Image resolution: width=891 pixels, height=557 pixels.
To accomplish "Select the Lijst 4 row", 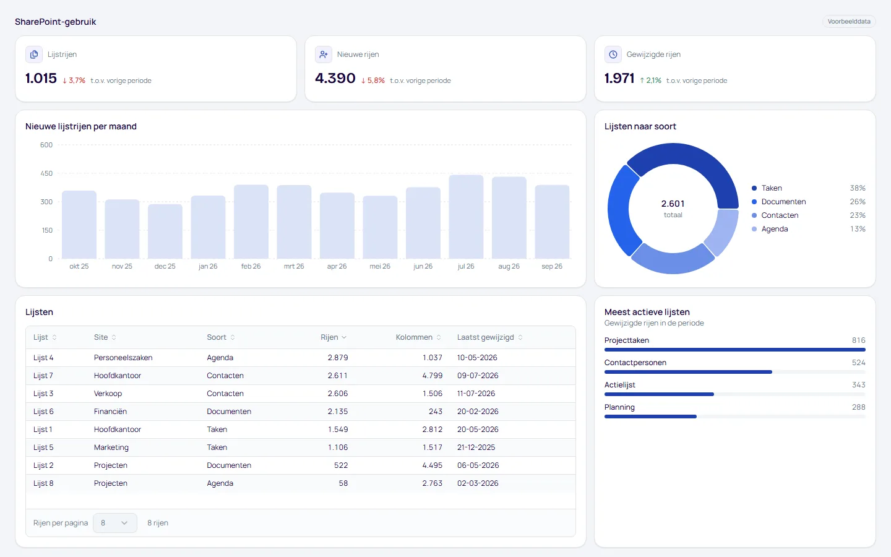I will pos(301,358).
